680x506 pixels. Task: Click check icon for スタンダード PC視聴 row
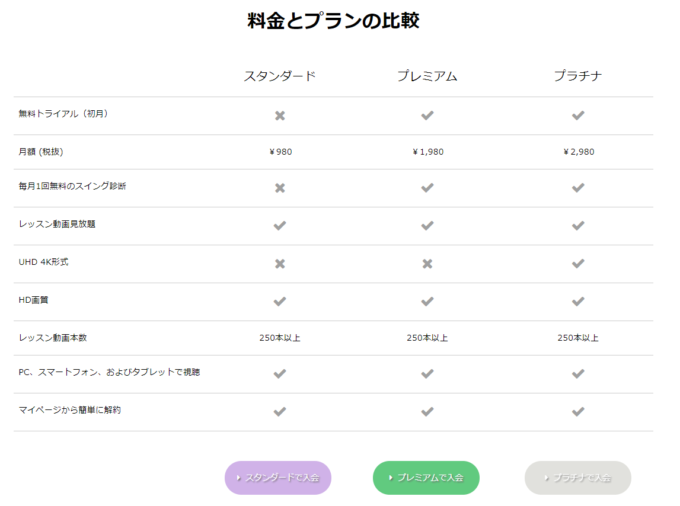(280, 373)
